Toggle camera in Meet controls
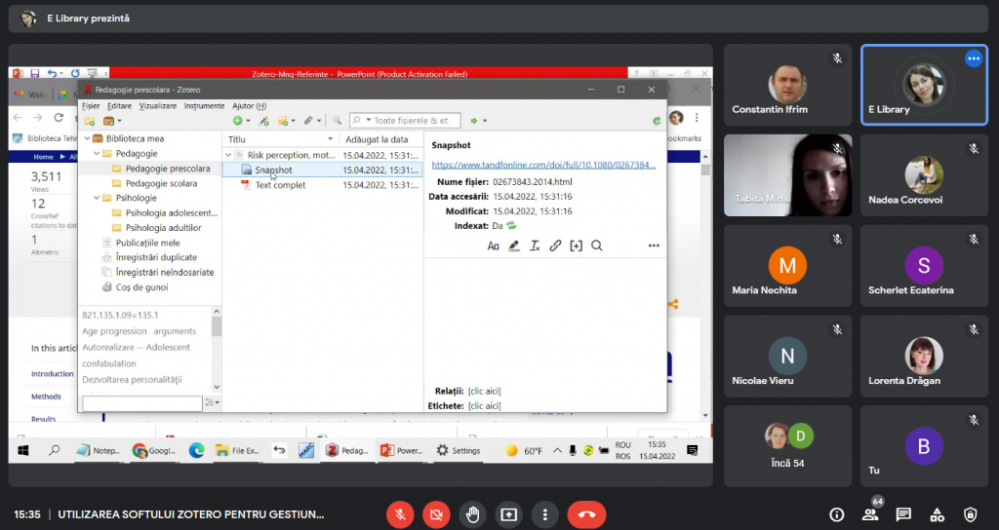 (x=436, y=514)
